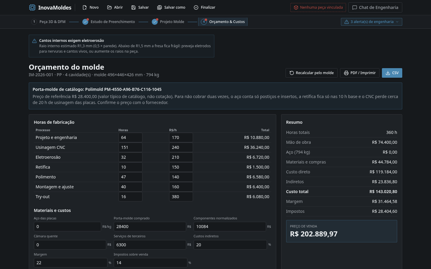Click the Finalizar toolbar label
The height and width of the screenshot is (269, 431).
[208, 7]
